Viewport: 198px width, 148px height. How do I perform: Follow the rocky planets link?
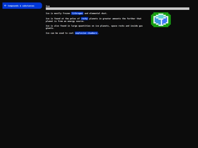pyautogui.click(x=84, y=19)
